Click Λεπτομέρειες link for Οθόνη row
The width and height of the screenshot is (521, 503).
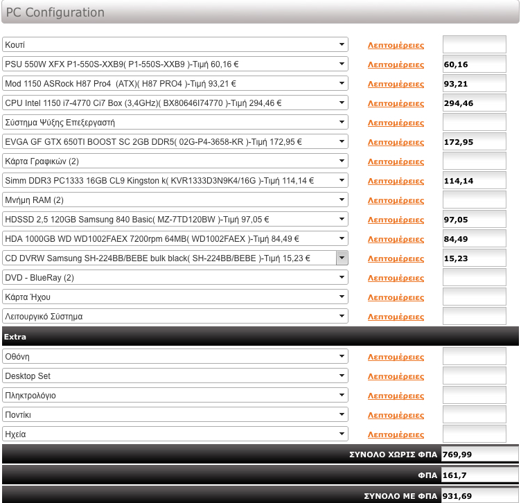pyautogui.click(x=396, y=357)
